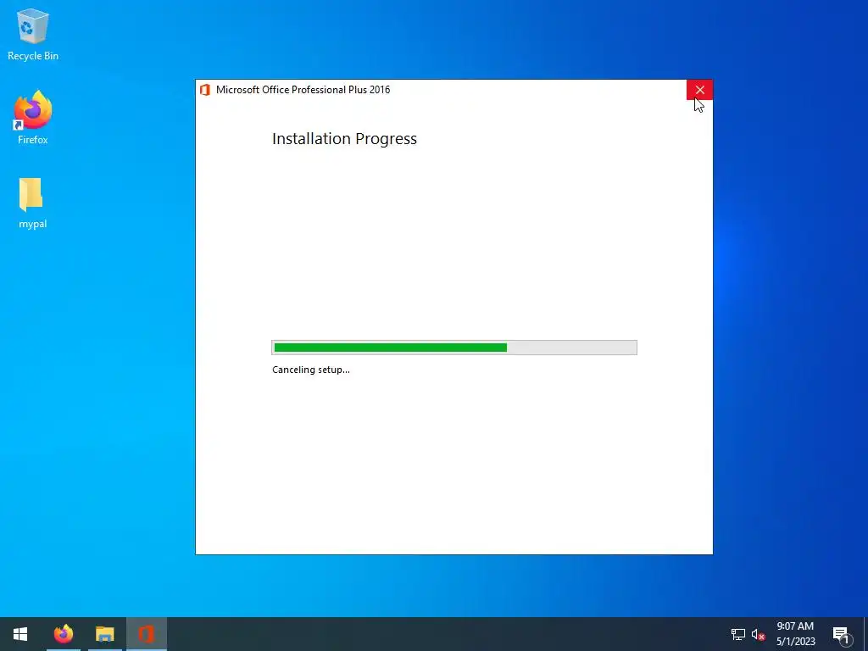This screenshot has height=651, width=868.
Task: Close the Office setup window
Action: click(x=699, y=90)
